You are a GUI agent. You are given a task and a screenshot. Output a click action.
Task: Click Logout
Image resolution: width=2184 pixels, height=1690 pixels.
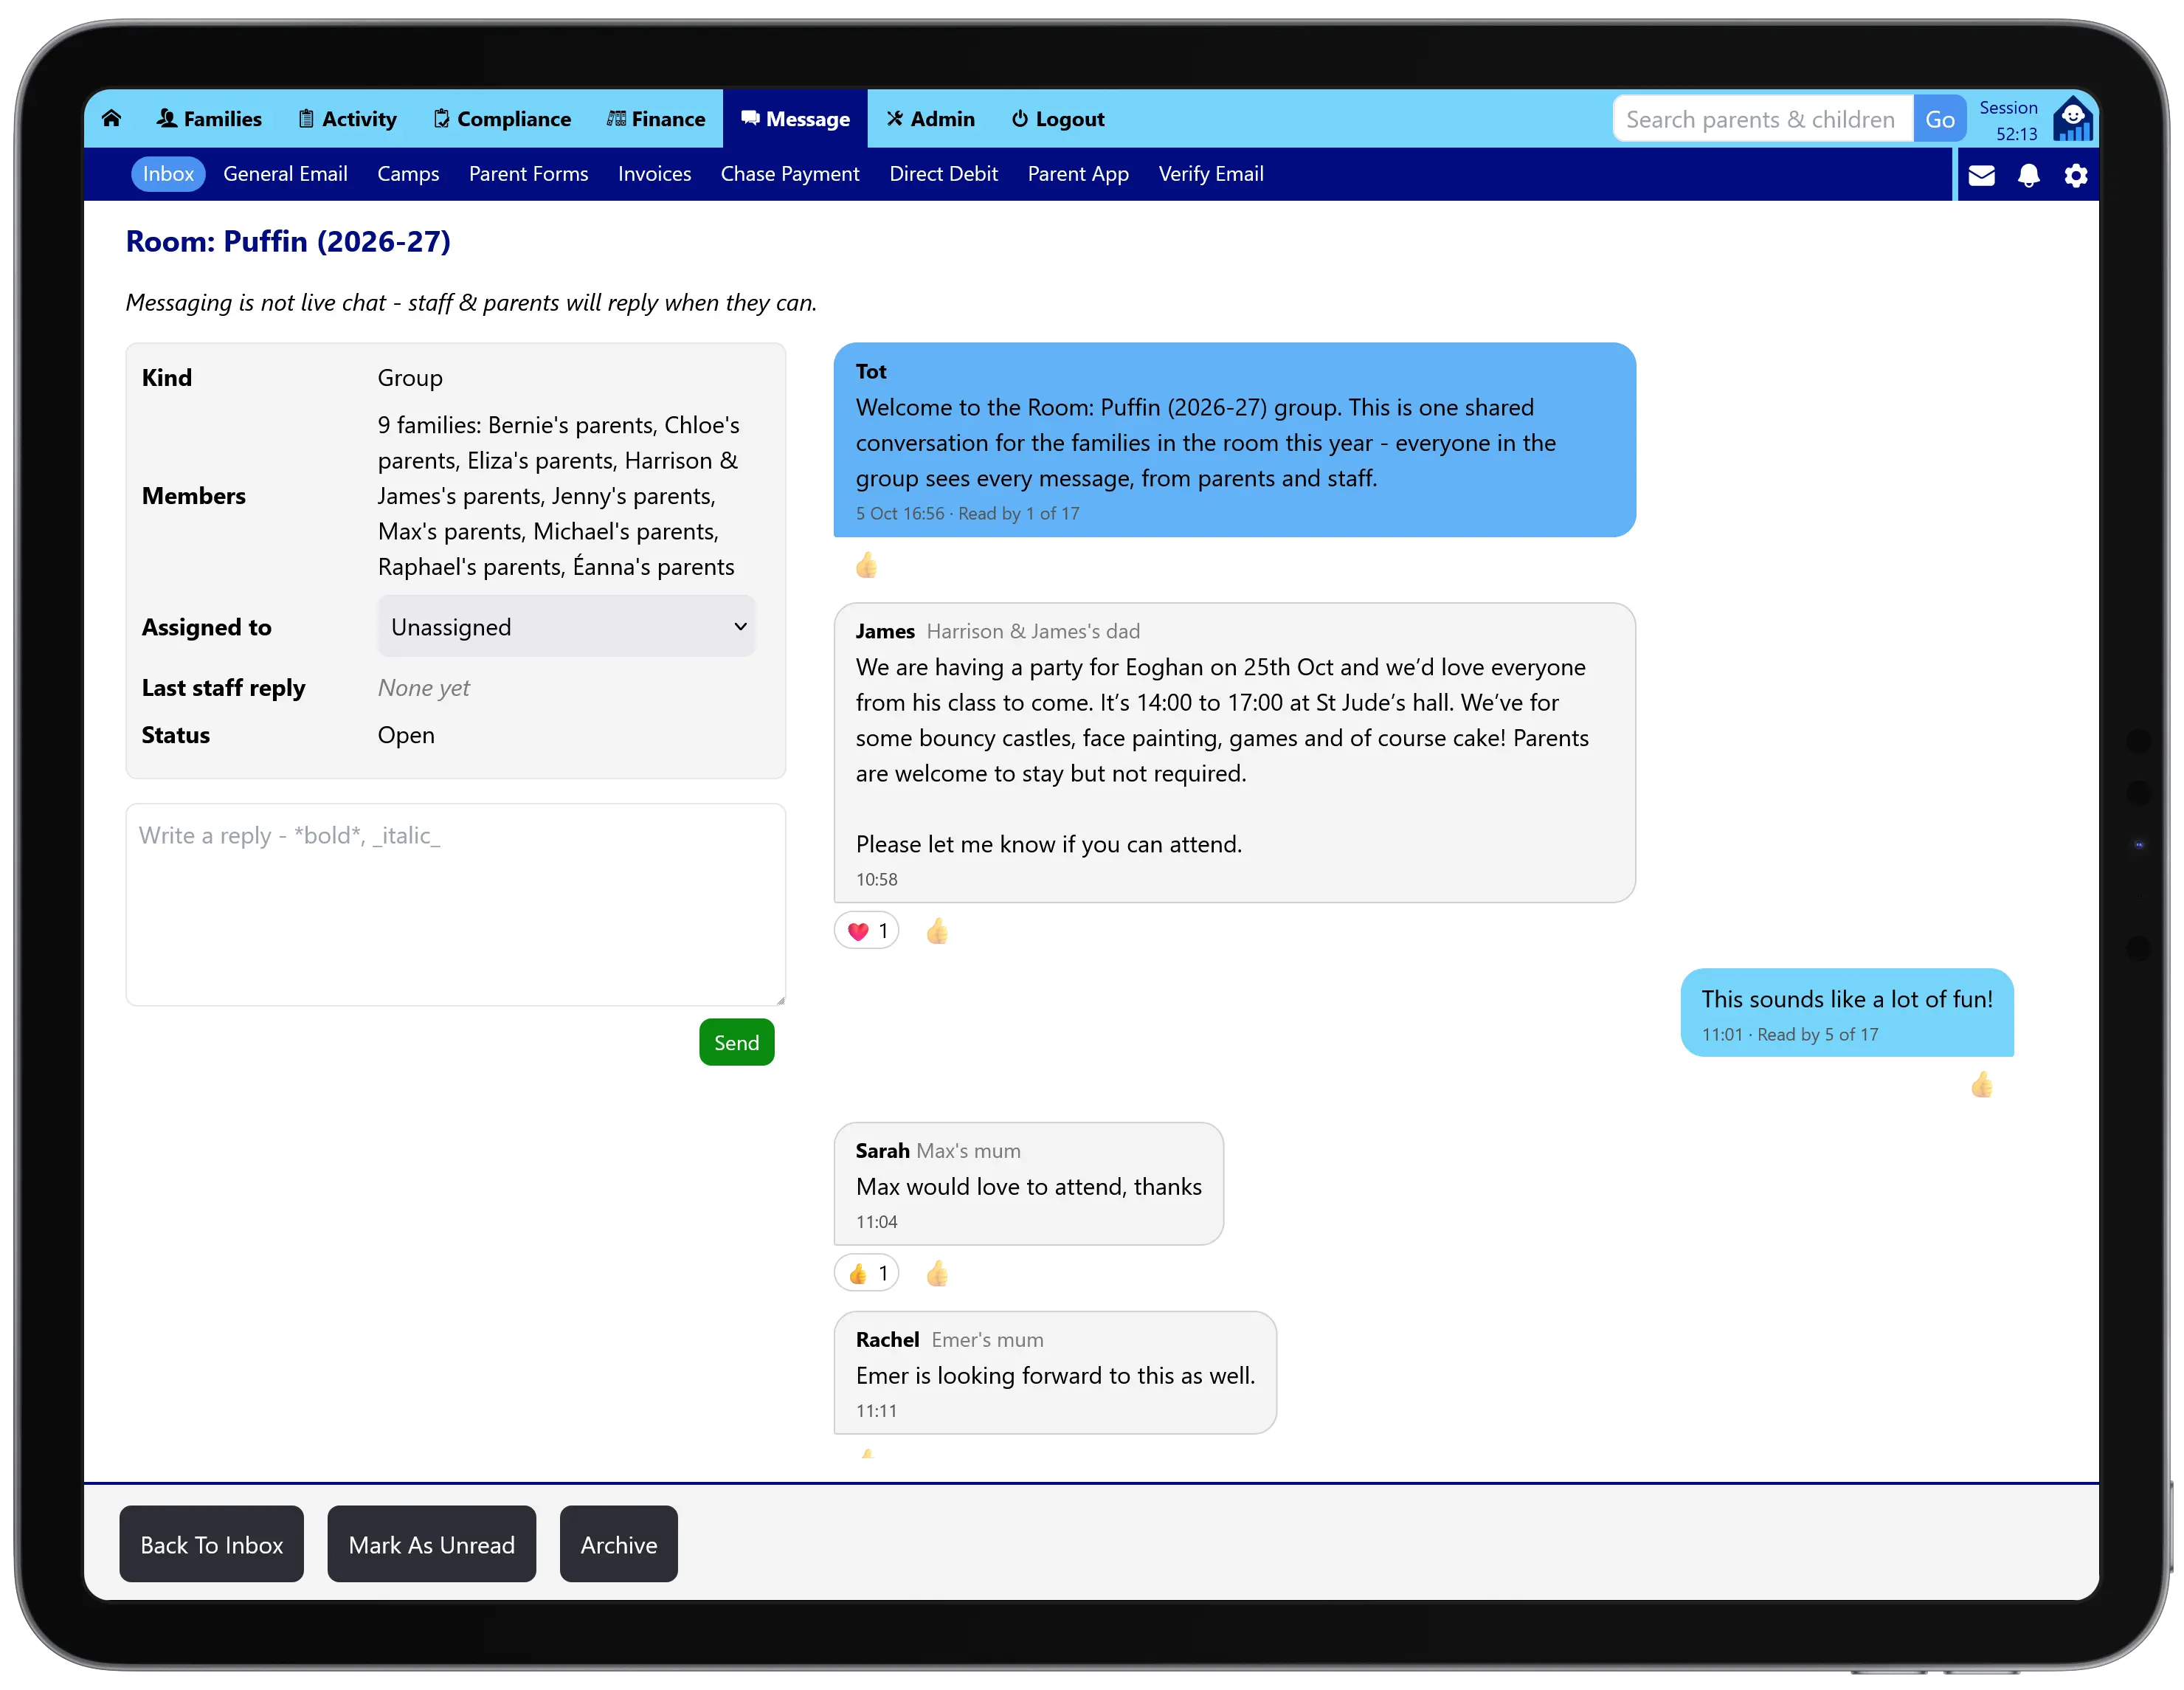(x=1058, y=118)
